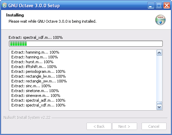Click the NSIS installer icon in title bar

4,5
